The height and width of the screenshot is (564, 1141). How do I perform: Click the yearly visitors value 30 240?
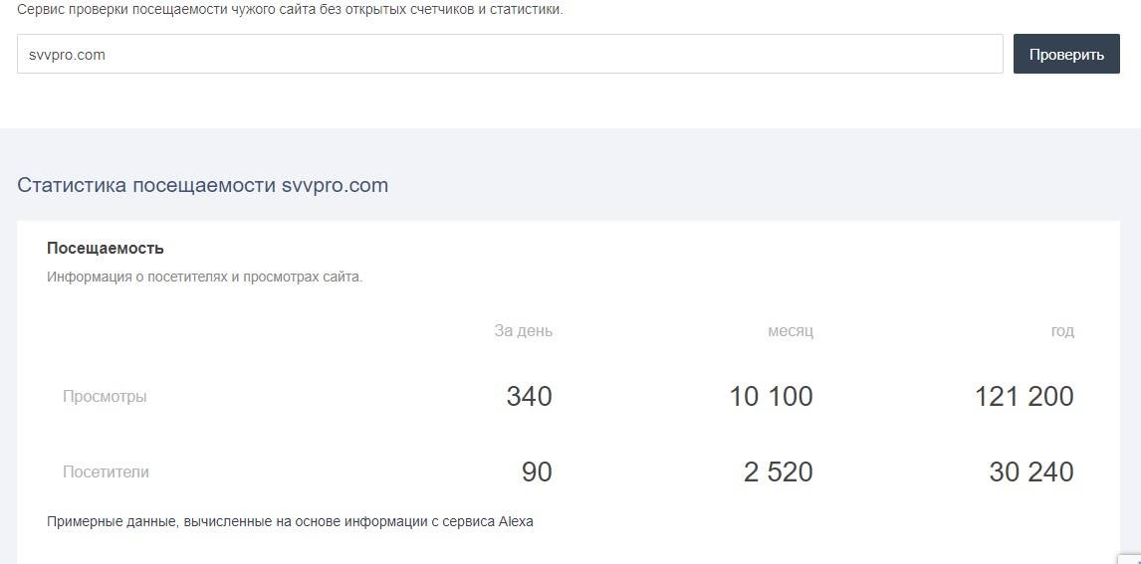point(1030,472)
